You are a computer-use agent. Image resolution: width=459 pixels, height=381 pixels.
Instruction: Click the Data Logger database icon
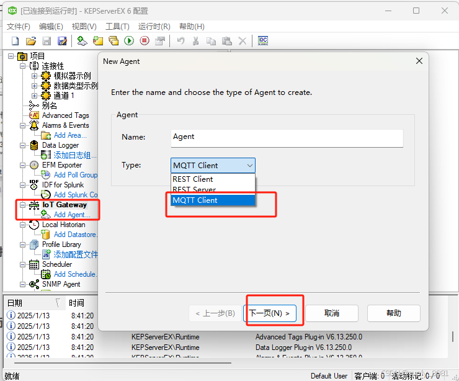[34, 145]
